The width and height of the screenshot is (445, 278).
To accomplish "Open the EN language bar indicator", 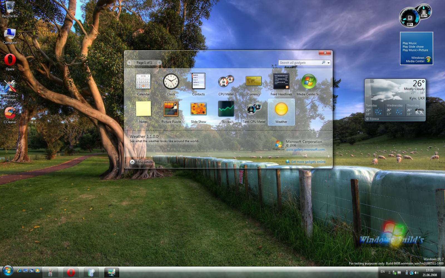I will [383, 272].
